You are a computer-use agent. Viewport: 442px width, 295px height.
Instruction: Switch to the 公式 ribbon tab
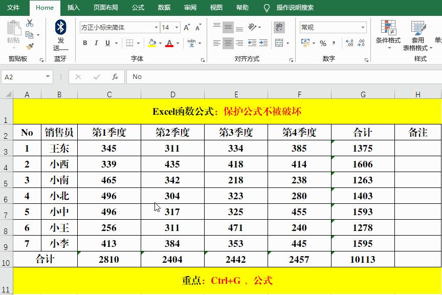click(137, 8)
